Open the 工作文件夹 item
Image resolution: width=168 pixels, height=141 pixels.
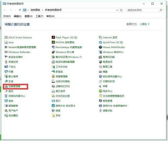click(x=59, y=67)
